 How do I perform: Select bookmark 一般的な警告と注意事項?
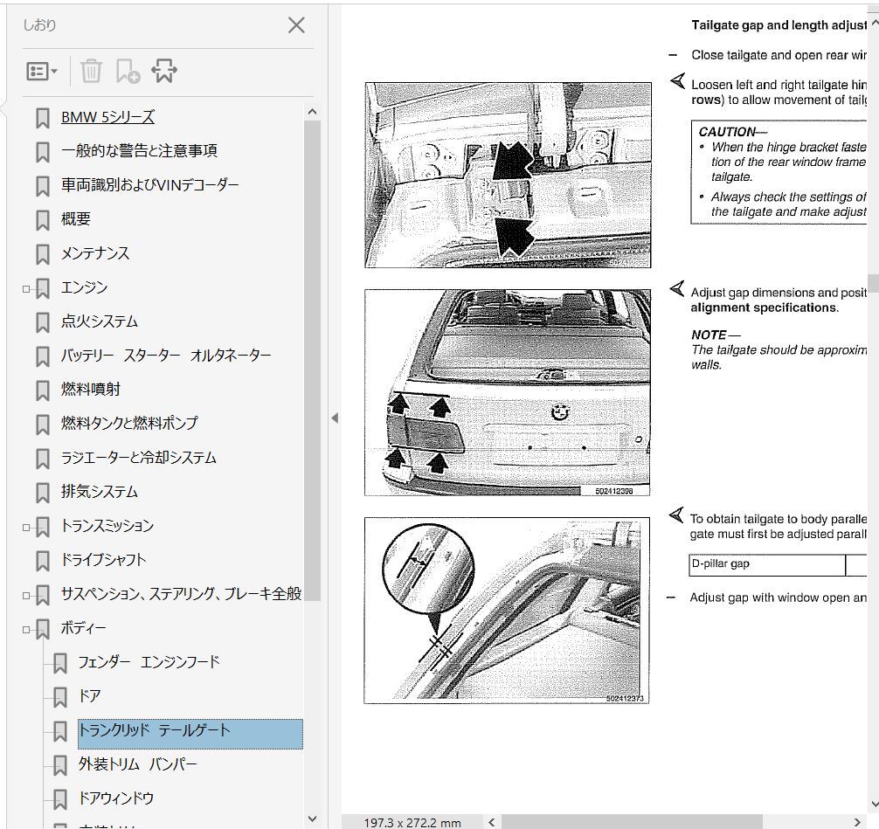click(139, 151)
